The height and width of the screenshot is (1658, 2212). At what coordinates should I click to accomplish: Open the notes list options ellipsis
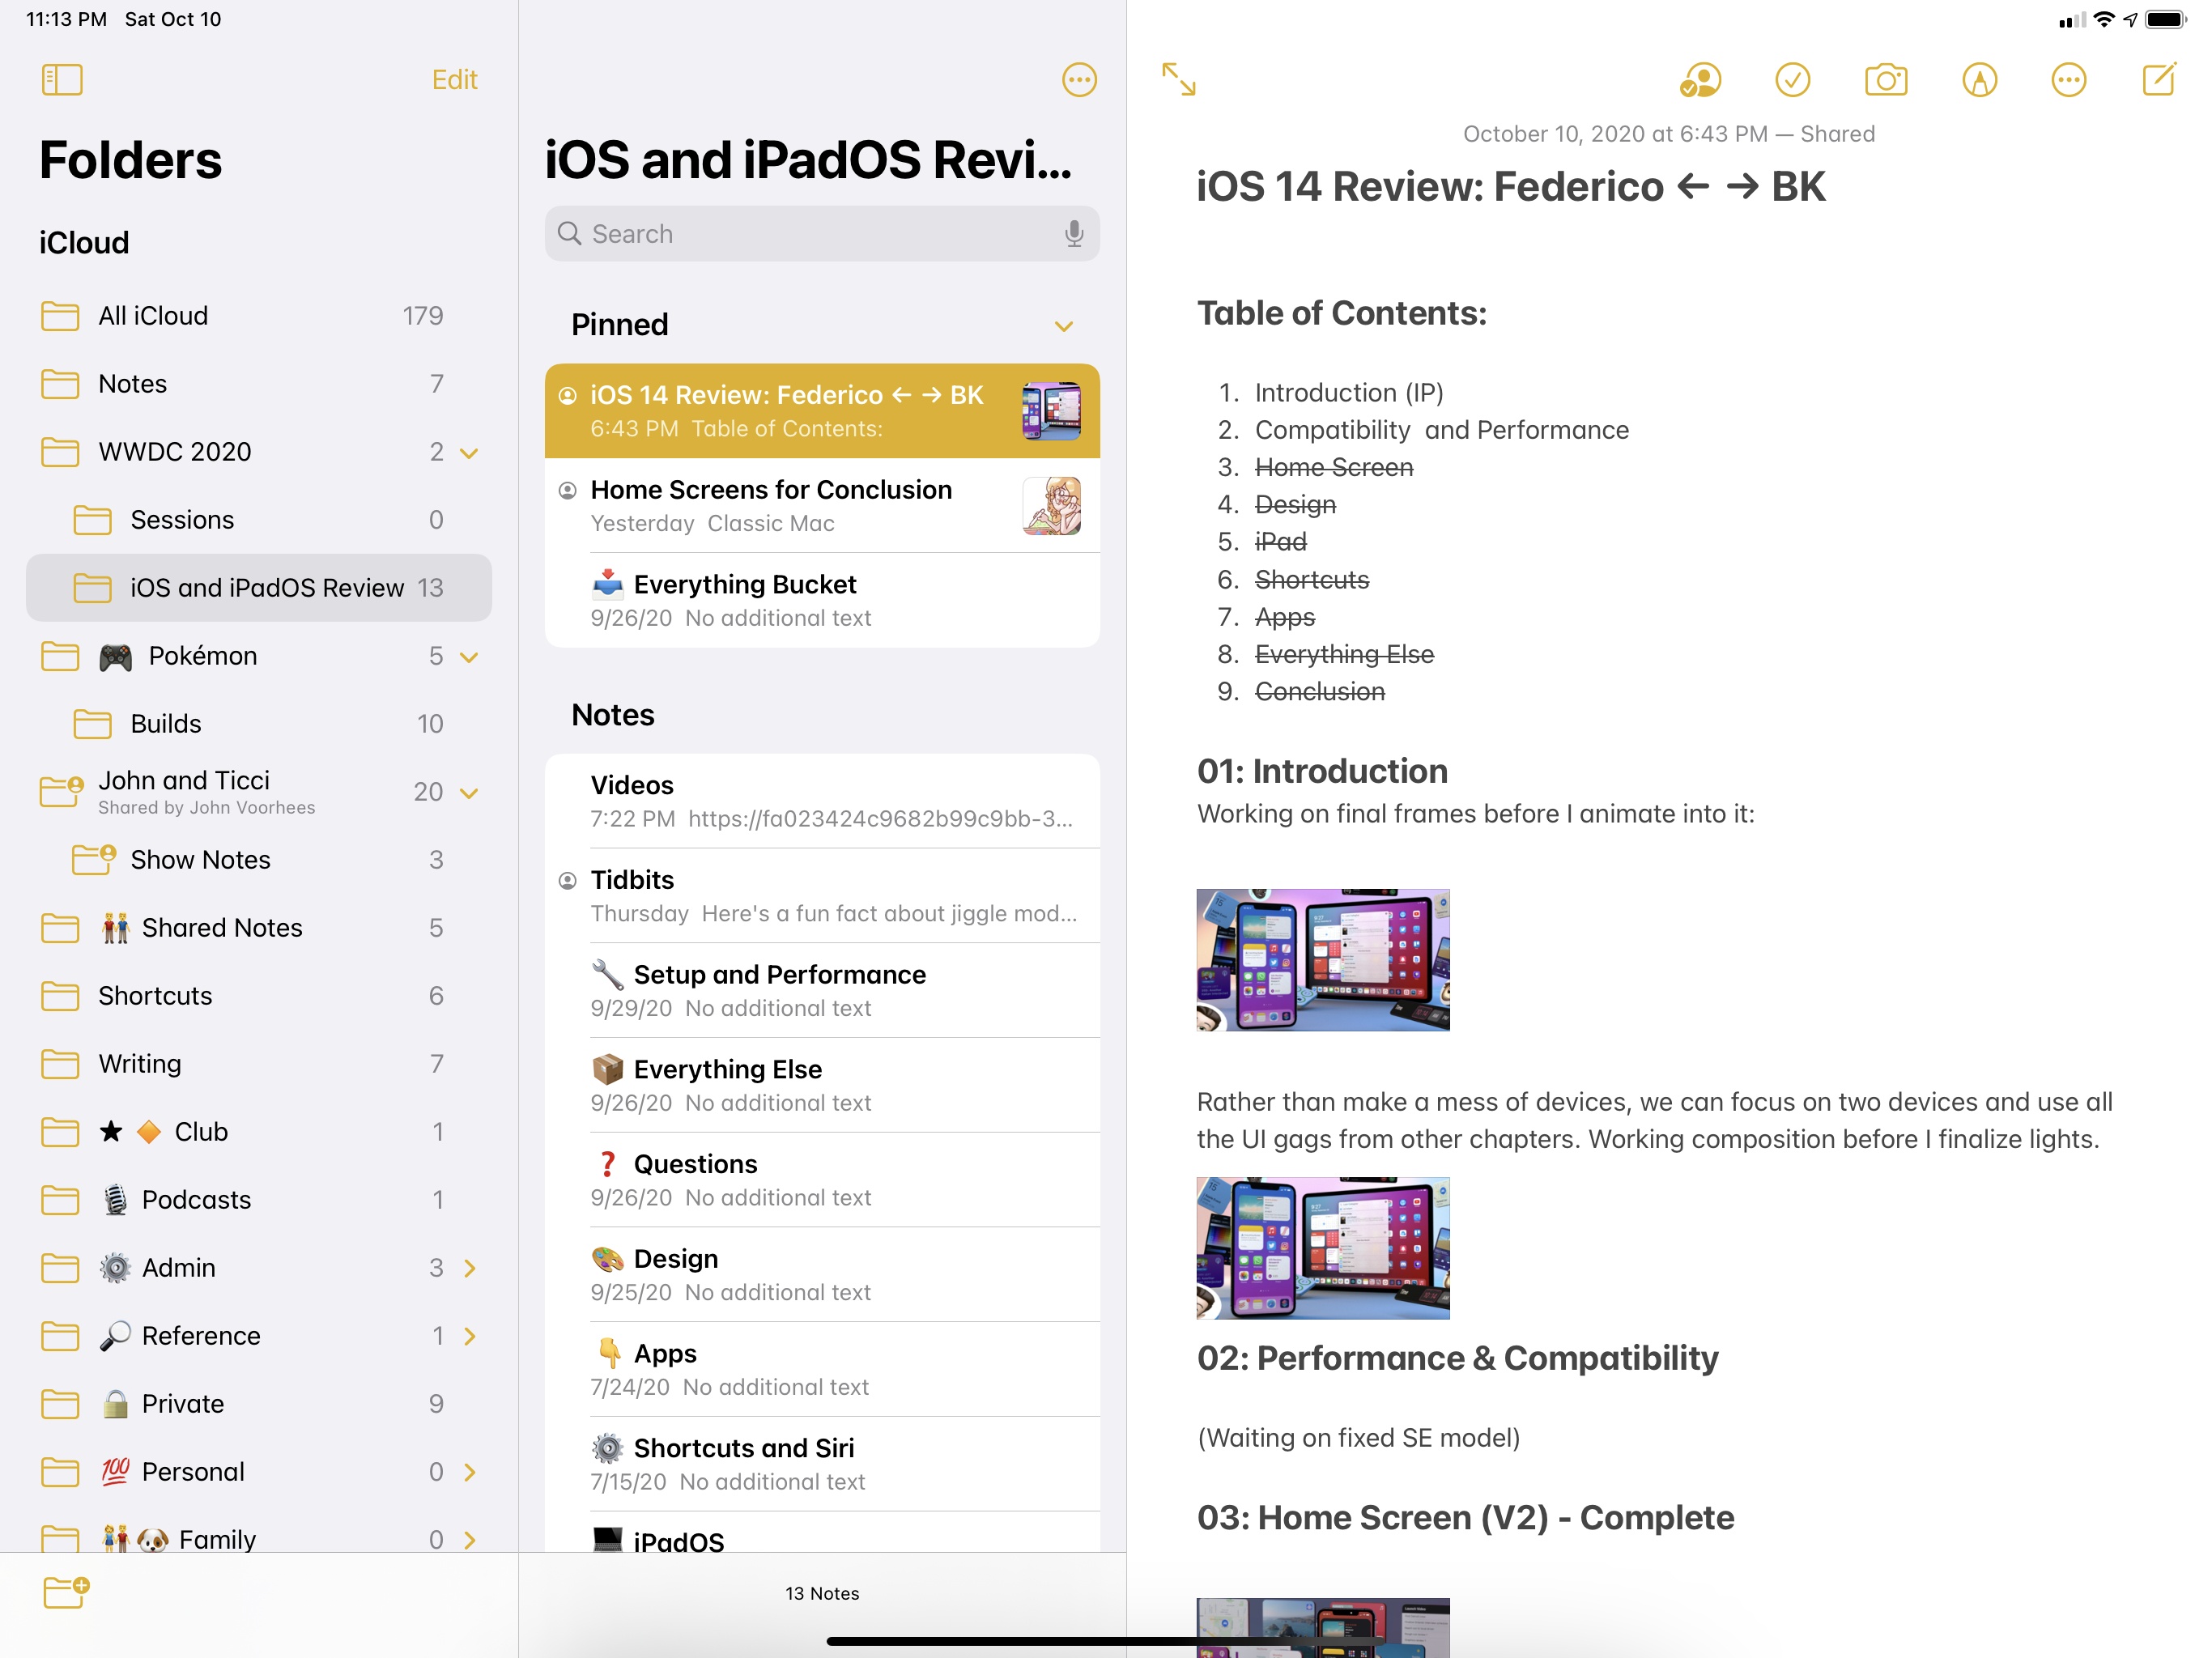click(1079, 80)
